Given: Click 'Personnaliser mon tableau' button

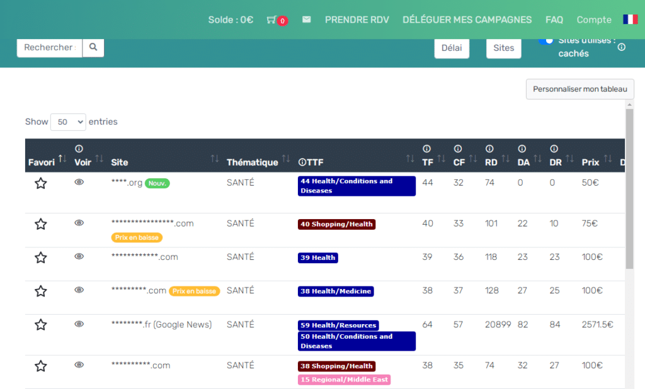Looking at the screenshot, I should pyautogui.click(x=579, y=89).
